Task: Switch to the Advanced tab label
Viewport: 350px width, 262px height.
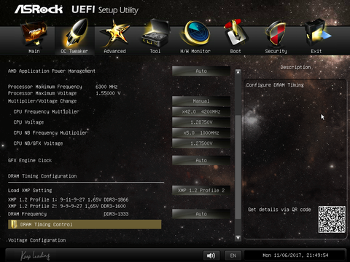Action: [x=114, y=51]
